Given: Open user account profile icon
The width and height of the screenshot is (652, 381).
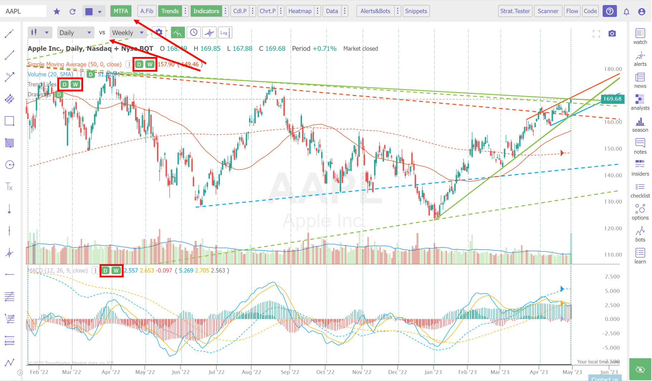Looking at the screenshot, I should pyautogui.click(x=642, y=11).
